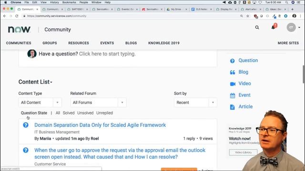The width and height of the screenshot is (305, 171).
Task: Expand the profile dropdown caret
Action: [x=299, y=28]
